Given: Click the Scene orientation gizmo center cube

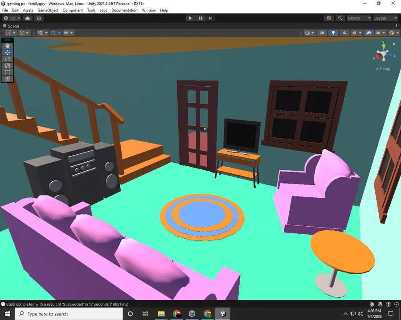Looking at the screenshot, I should click(x=383, y=53).
